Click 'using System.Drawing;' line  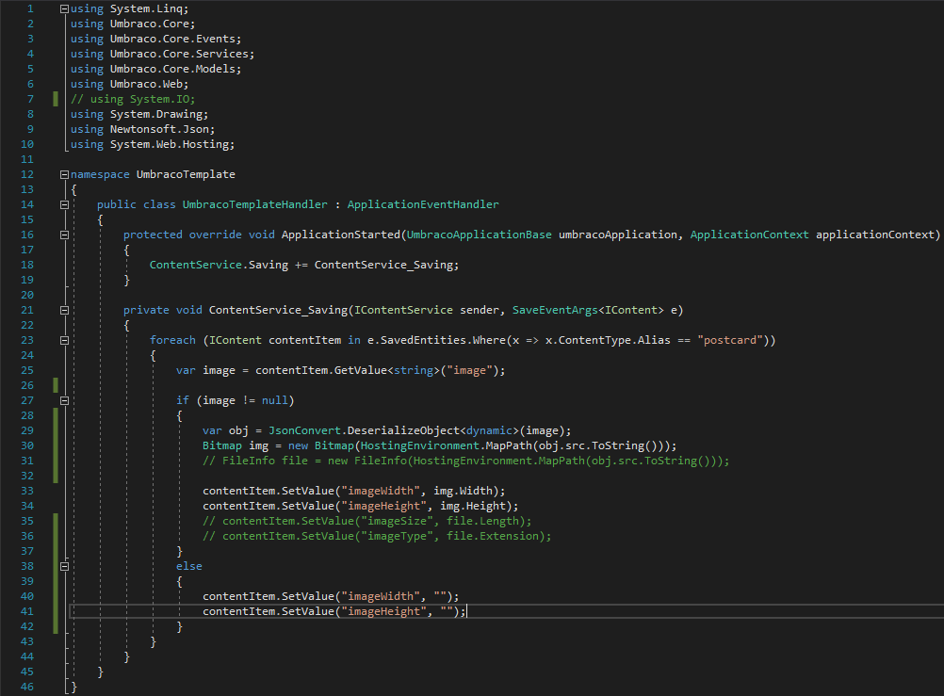[x=139, y=114]
